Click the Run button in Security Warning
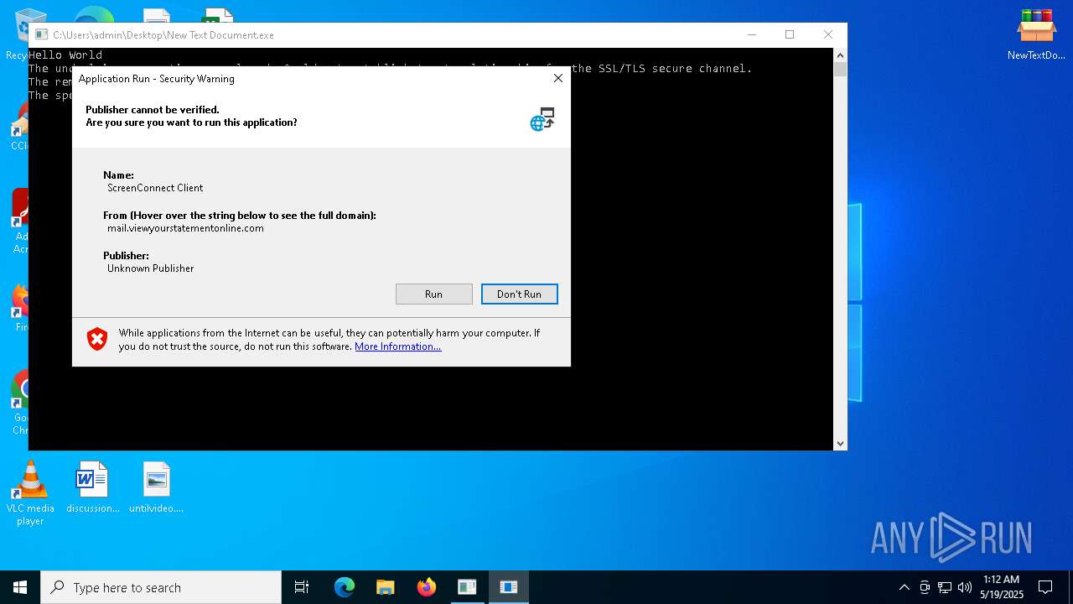Image resolution: width=1073 pixels, height=604 pixels. (433, 294)
